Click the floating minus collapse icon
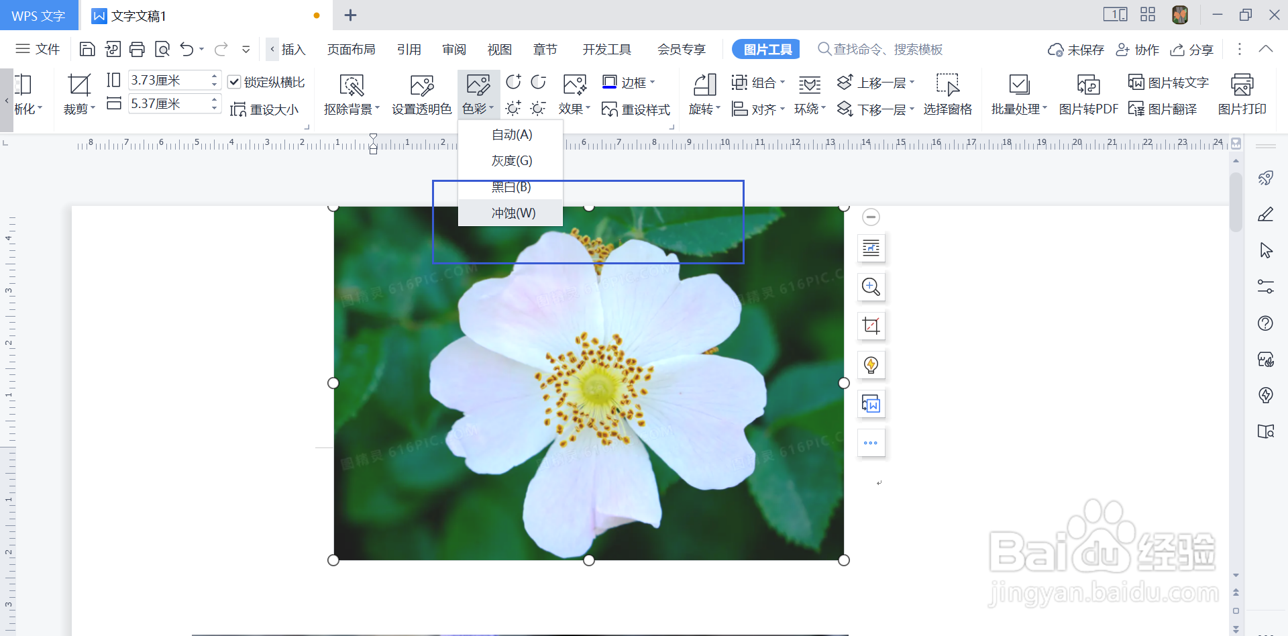The image size is (1288, 636). [x=871, y=217]
